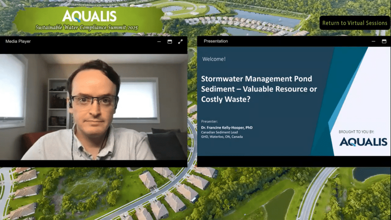Open the Presentation pop-out panel icon

tap(385, 41)
